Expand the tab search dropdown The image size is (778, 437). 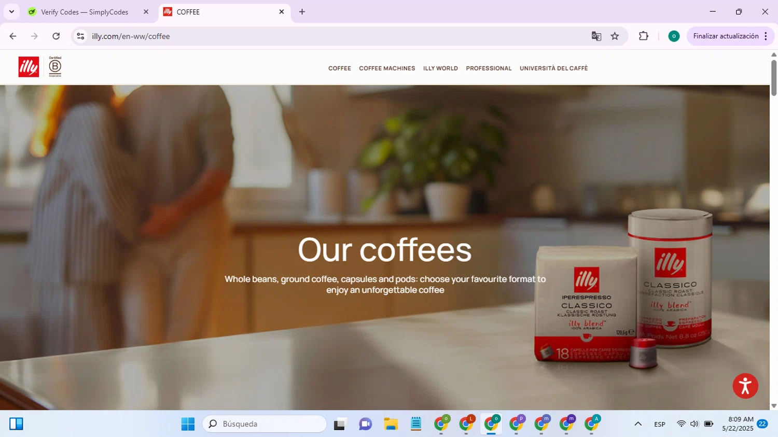click(x=11, y=12)
